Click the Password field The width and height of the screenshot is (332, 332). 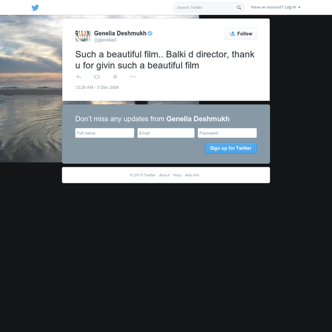pyautogui.click(x=227, y=133)
